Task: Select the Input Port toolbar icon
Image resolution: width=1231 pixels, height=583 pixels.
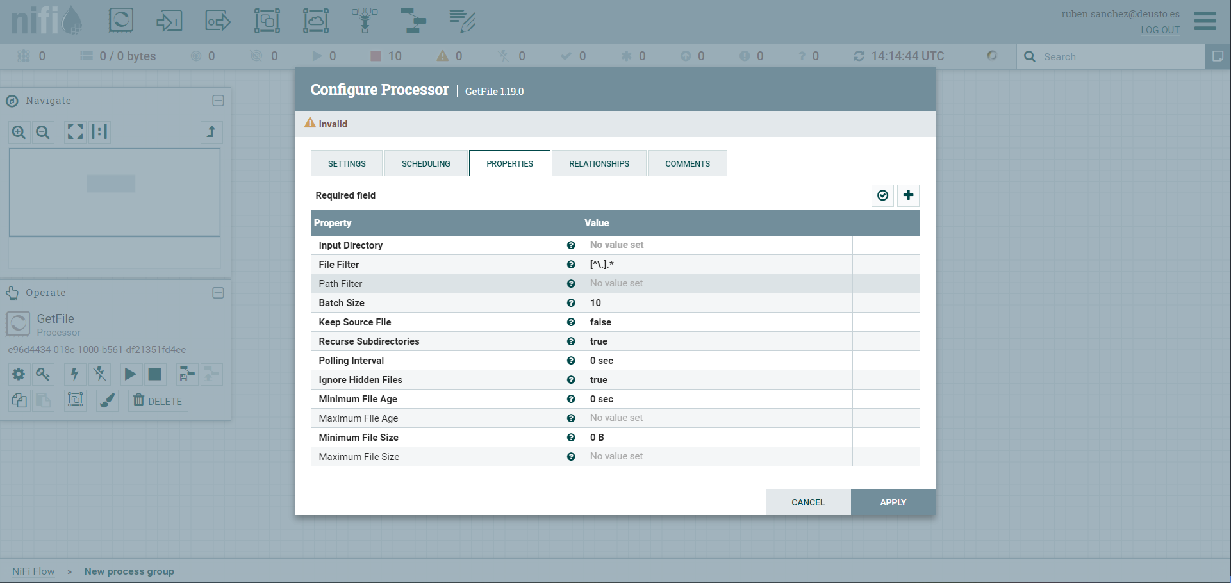Action: pyautogui.click(x=169, y=21)
